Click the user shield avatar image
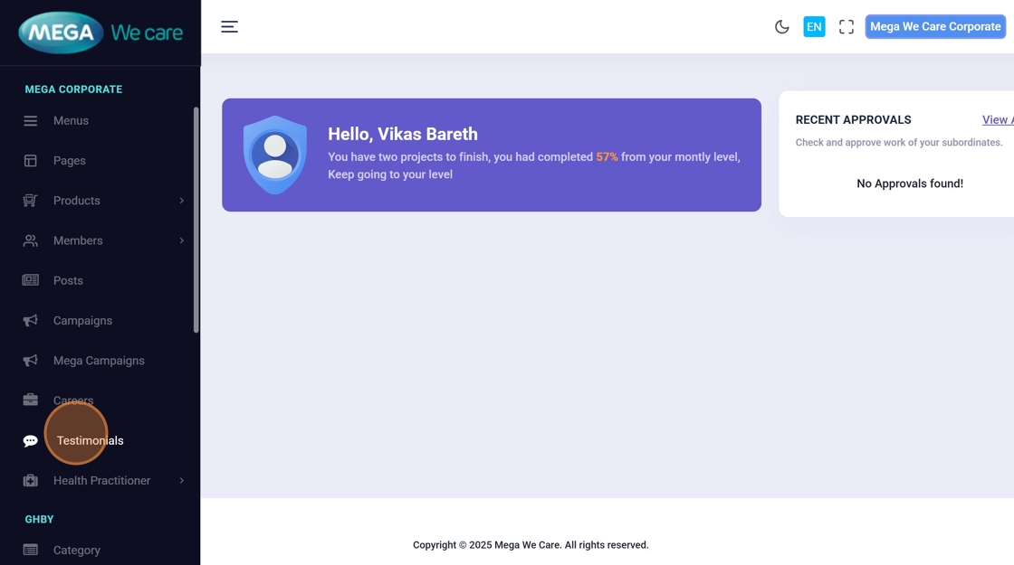Viewport: 1014px width, 565px height. [x=275, y=155]
